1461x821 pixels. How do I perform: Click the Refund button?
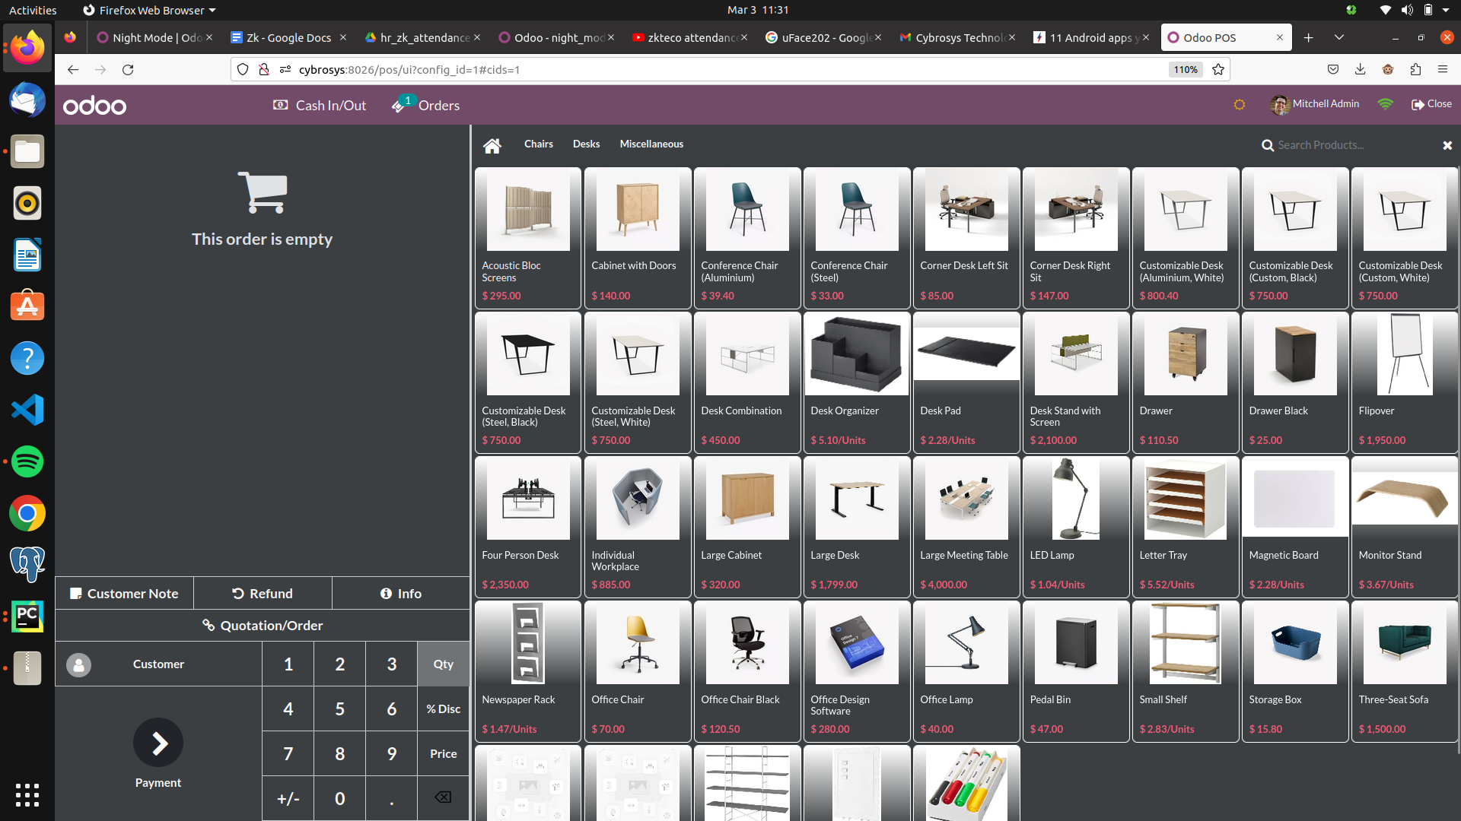(x=263, y=594)
